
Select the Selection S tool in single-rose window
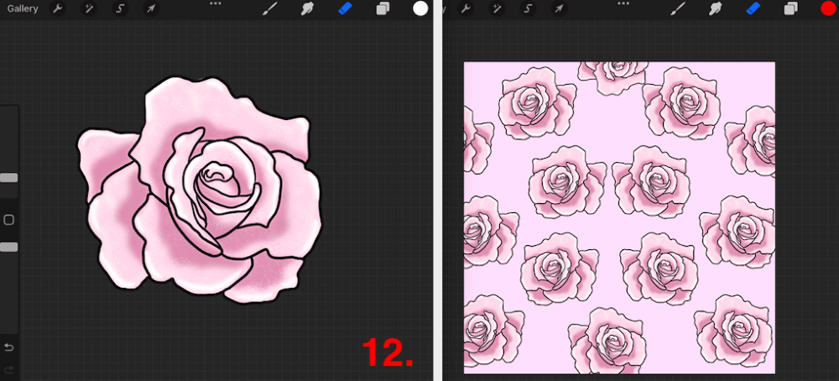point(120,8)
